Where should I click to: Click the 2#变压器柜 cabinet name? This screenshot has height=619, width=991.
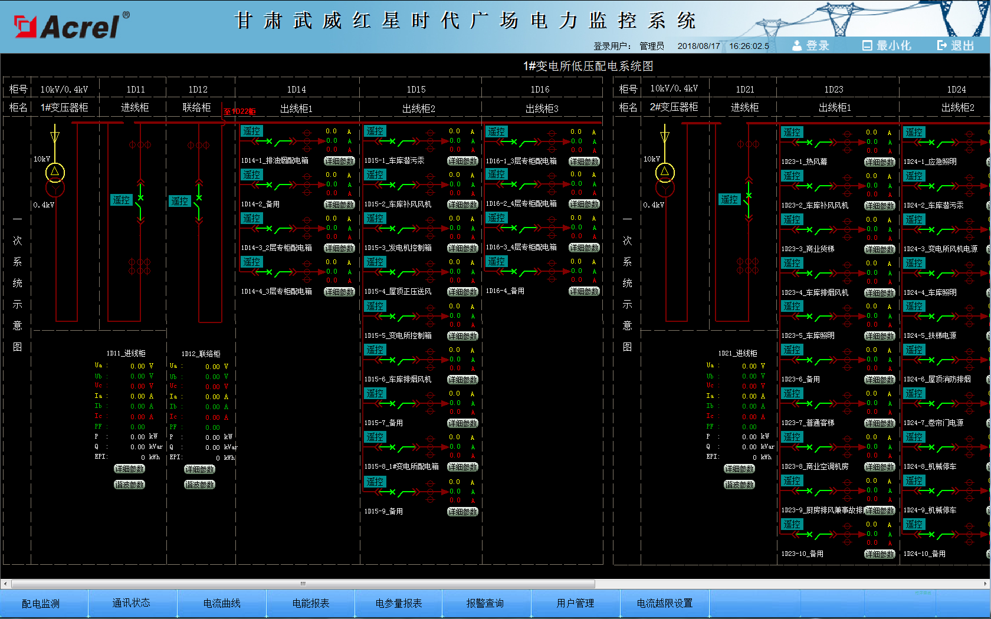674,107
